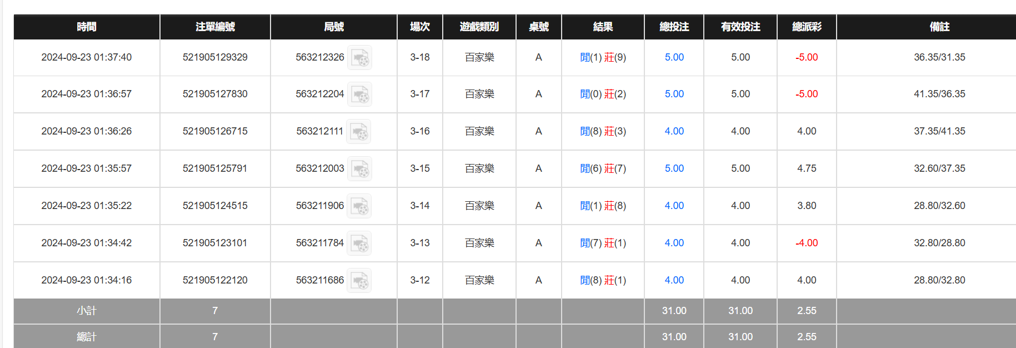Screen dimensions: 1016x348
Task: Play the replay icon beside round 563212204
Action: coord(359,95)
